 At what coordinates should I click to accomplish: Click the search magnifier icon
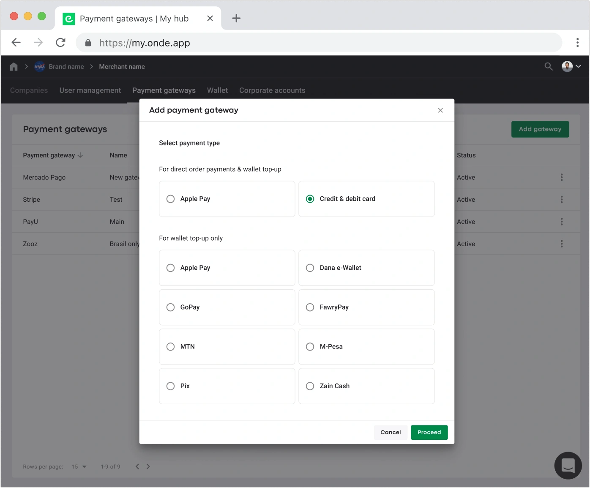(x=548, y=66)
